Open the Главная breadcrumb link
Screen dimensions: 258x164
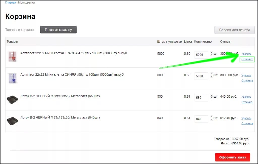[x=10, y=3]
